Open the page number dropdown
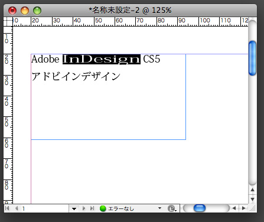The image size is (264, 222). 74,208
